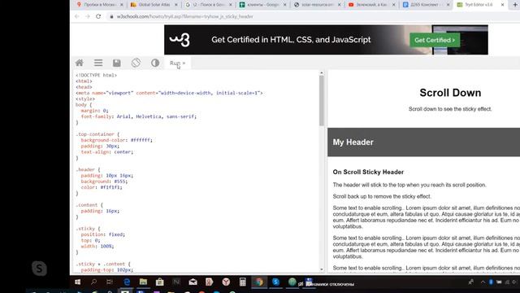Click the Get Certified green button

click(x=435, y=40)
